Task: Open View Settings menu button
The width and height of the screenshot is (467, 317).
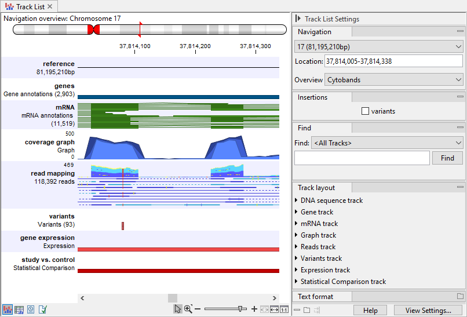Action: coord(428,311)
